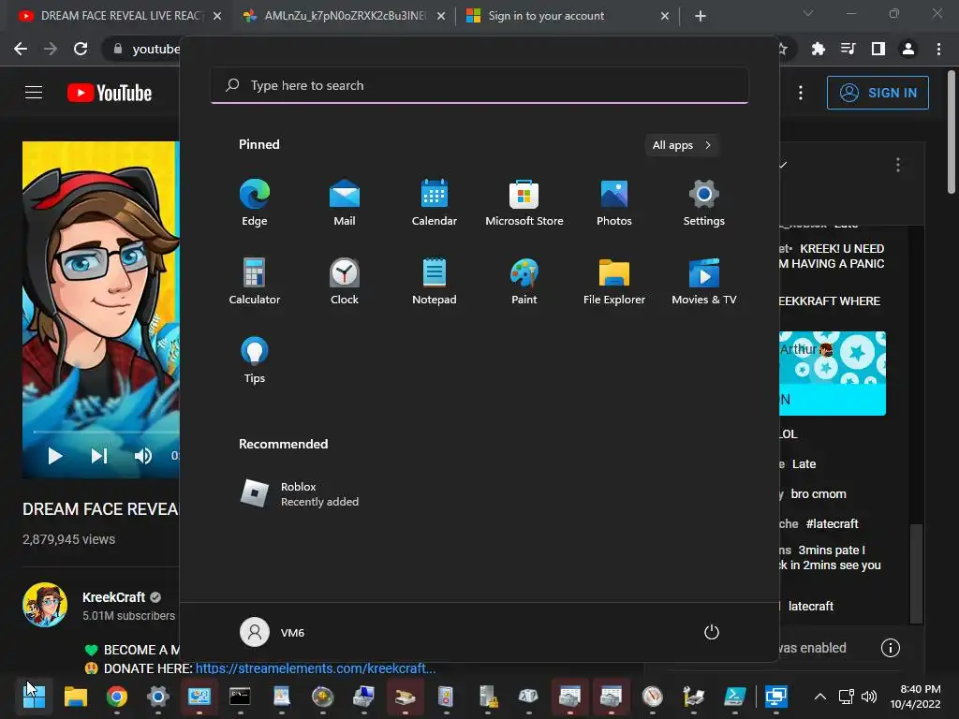Open the VM6 user account menu
The height and width of the screenshot is (719, 959).
point(273,632)
